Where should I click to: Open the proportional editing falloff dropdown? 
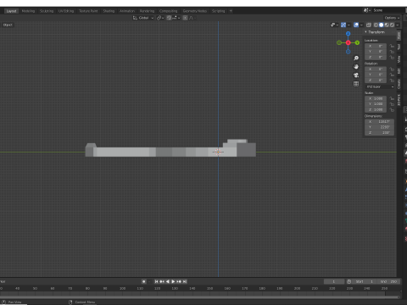[x=192, y=18]
